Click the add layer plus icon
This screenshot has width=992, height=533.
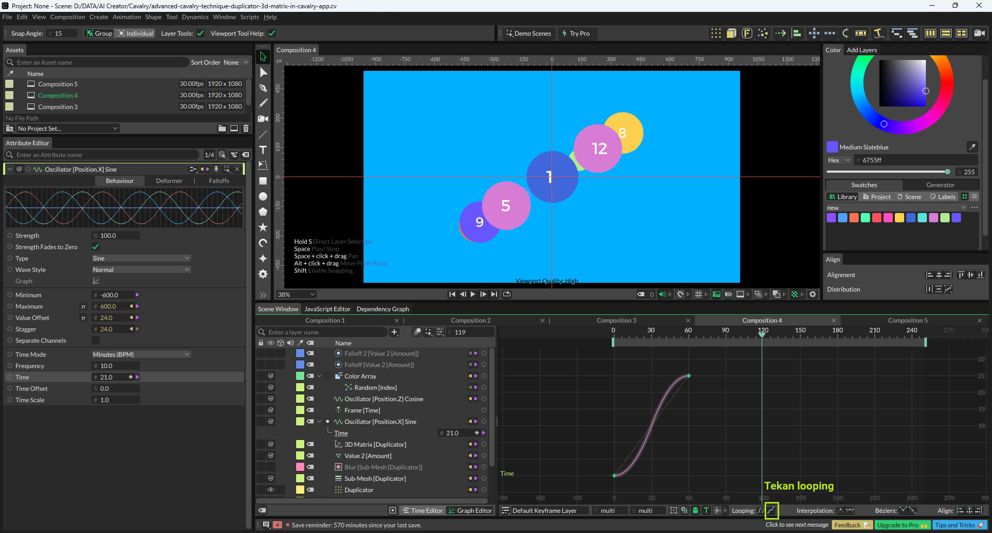tap(394, 332)
